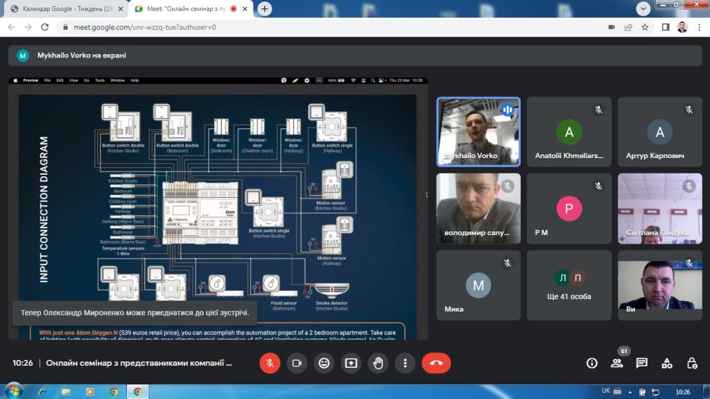
Task: Toggle the camera on or off
Action: point(297,363)
